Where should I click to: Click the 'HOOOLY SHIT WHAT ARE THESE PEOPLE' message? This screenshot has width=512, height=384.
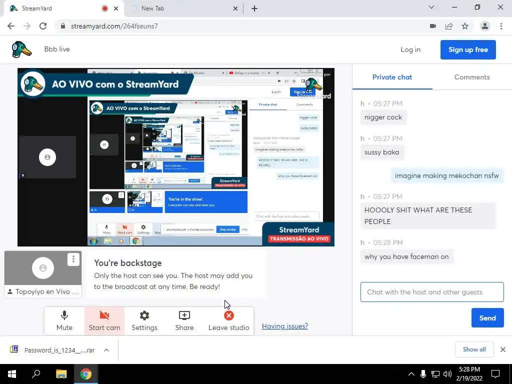[x=428, y=215]
